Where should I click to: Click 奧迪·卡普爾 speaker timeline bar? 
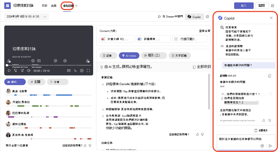[x=49, y=95]
